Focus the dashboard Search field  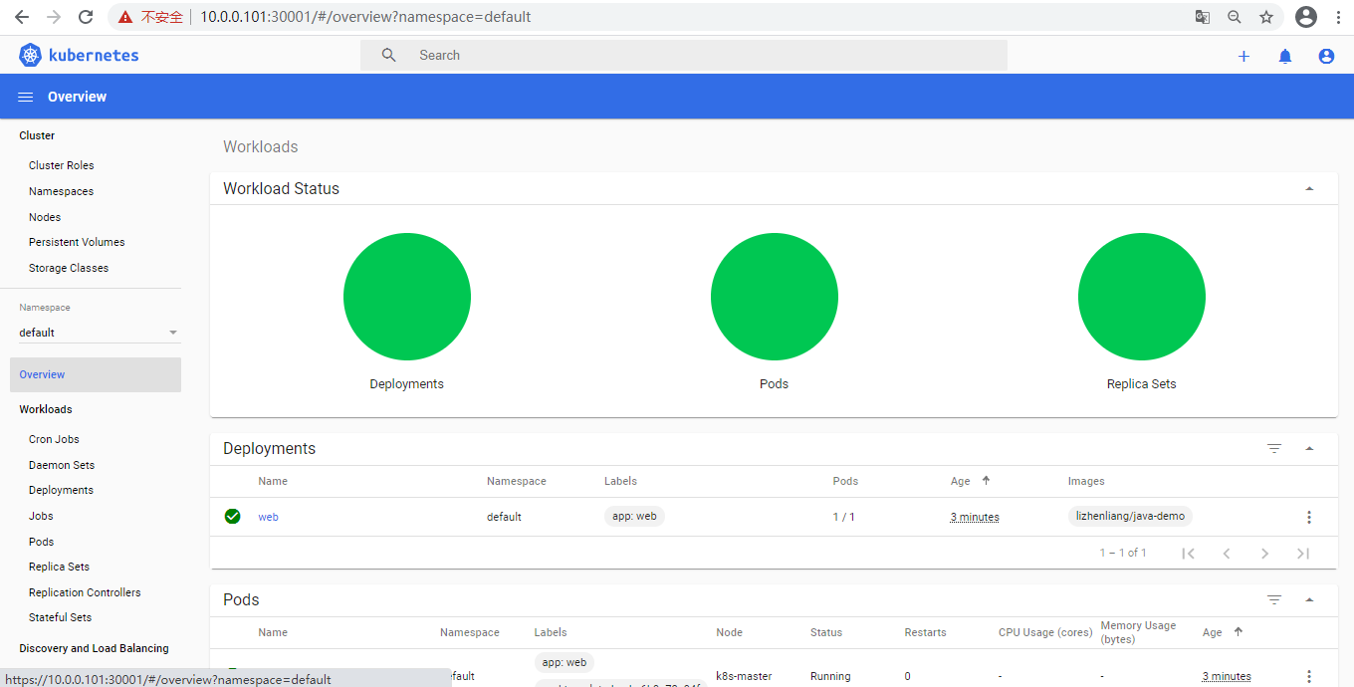[x=697, y=56]
